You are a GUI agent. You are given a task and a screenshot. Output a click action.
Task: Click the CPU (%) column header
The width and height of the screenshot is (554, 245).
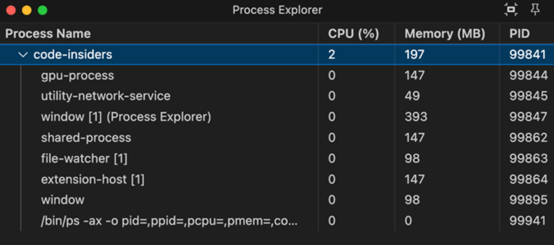[353, 34]
